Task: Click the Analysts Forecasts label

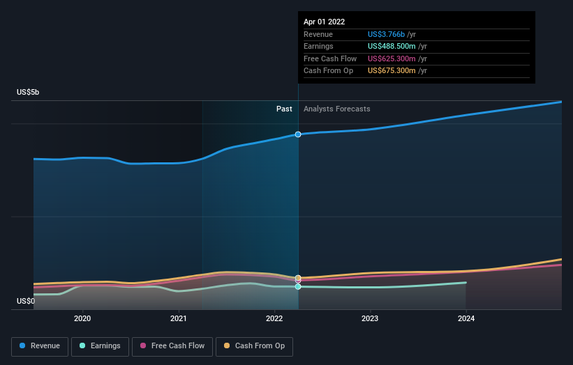Action: tap(337, 109)
